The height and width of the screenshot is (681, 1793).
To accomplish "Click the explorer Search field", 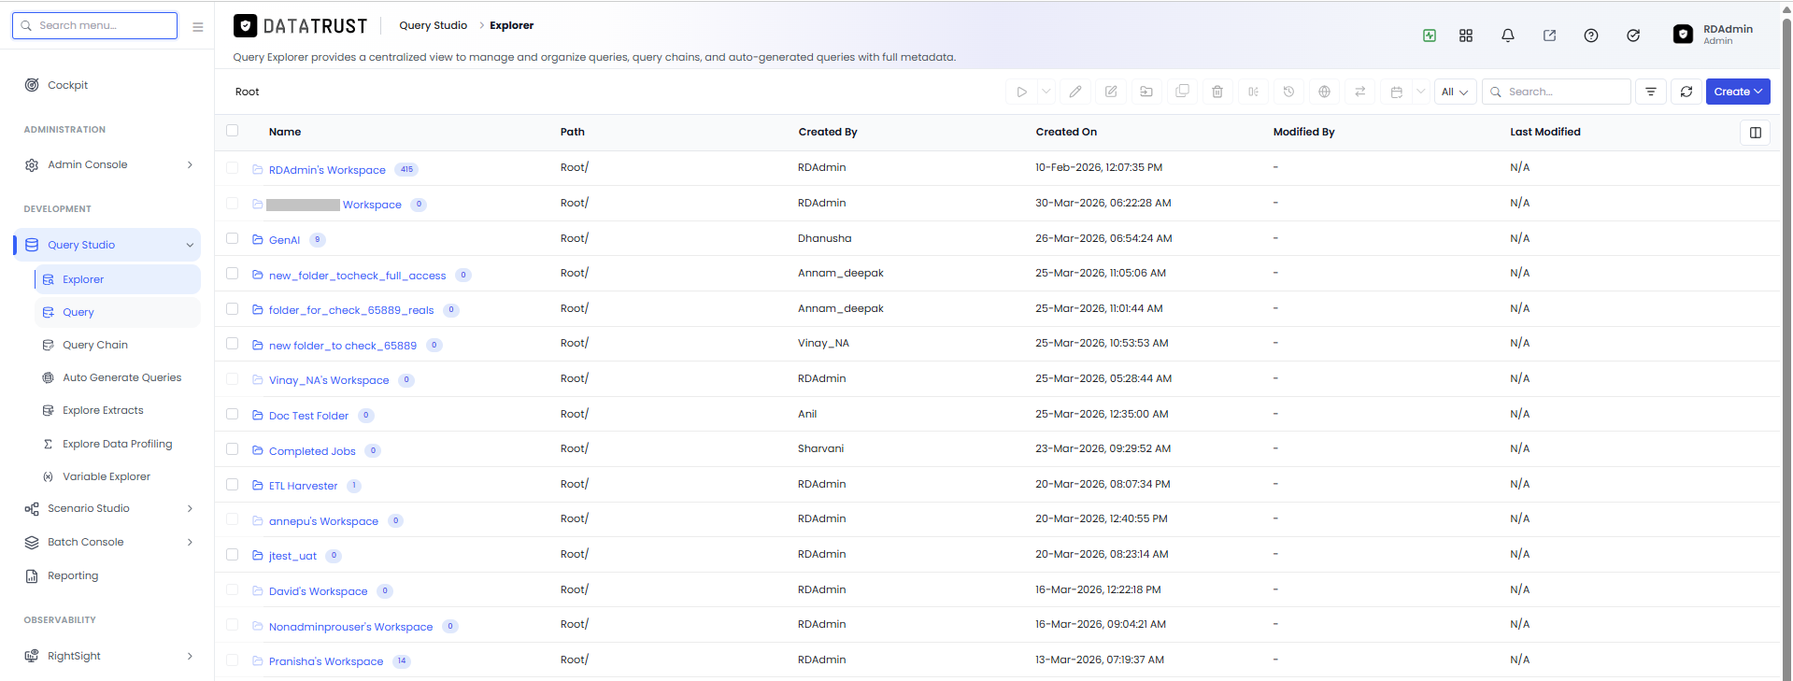I will [x=1557, y=92].
